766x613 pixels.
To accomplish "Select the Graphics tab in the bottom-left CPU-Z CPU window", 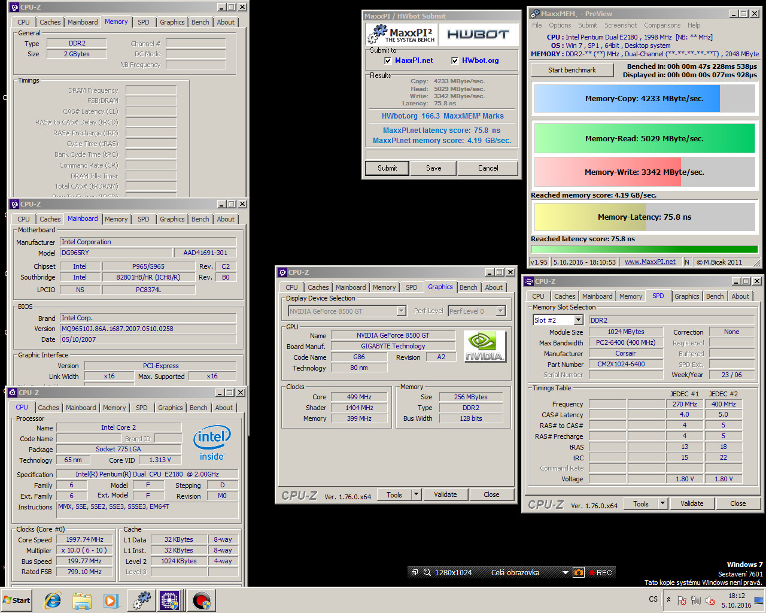I will click(171, 408).
